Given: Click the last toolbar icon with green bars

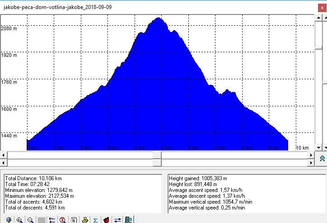Looking at the screenshot, I should point(128,220).
